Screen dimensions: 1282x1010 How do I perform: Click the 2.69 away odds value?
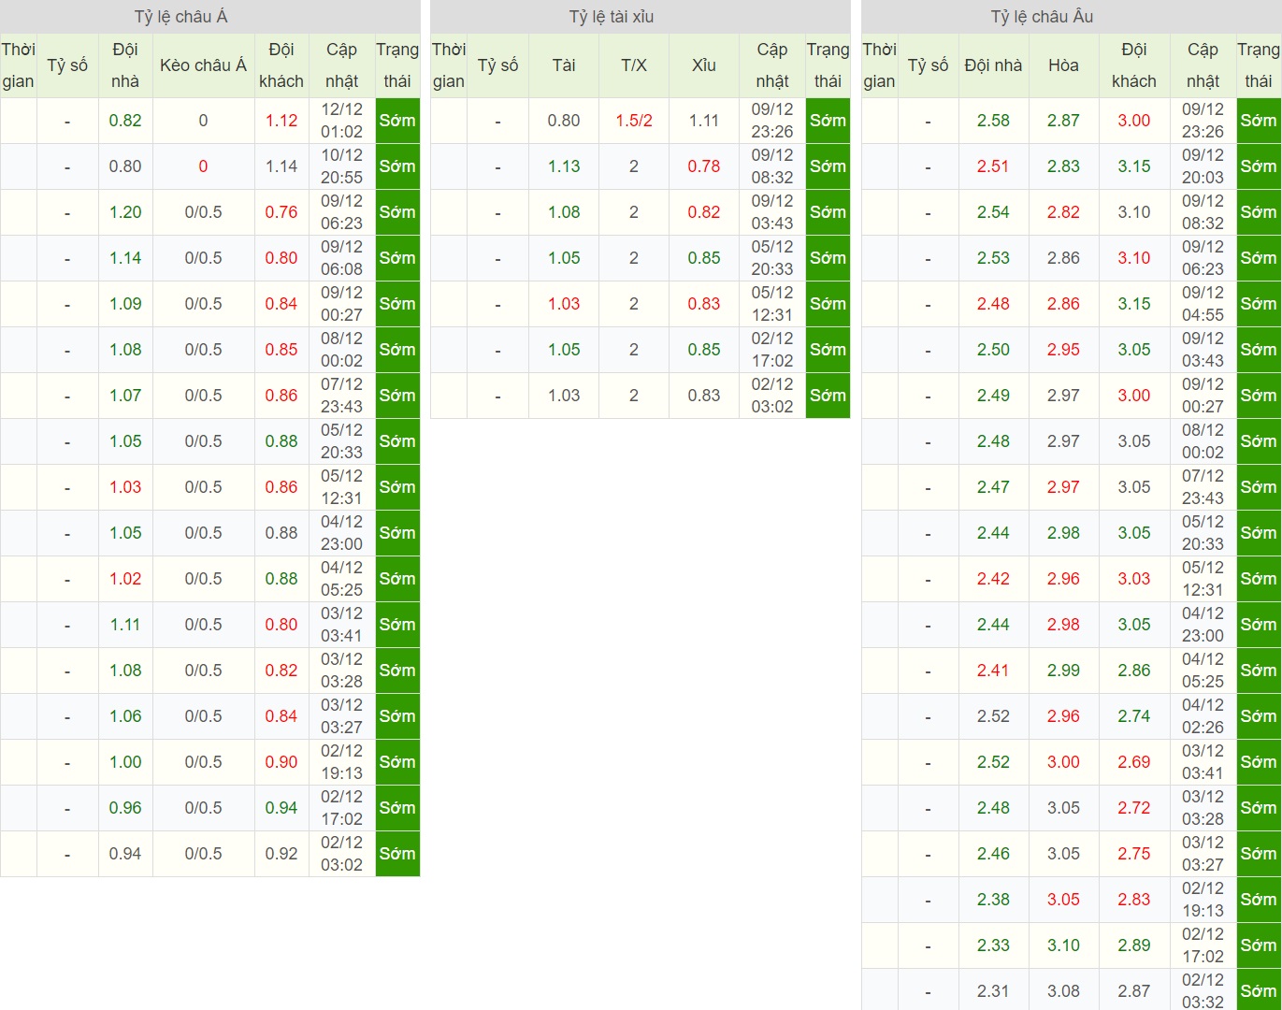point(1134,762)
